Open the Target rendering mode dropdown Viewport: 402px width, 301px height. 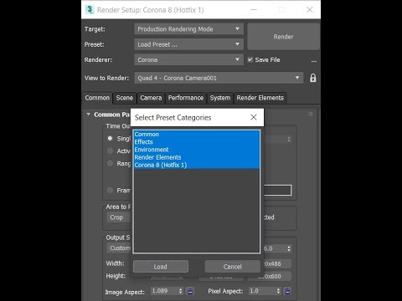pyautogui.click(x=188, y=29)
